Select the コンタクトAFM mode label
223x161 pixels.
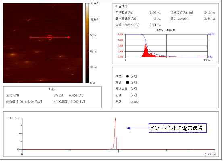point(13,95)
